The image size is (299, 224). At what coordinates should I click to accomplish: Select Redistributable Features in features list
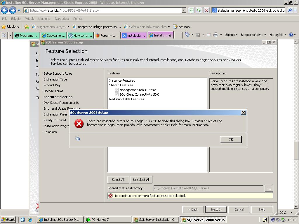tap(126, 99)
